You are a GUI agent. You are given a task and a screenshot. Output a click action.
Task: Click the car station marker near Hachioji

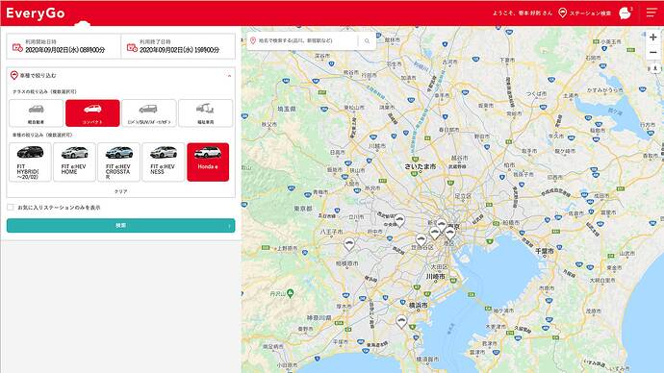pyautogui.click(x=349, y=244)
